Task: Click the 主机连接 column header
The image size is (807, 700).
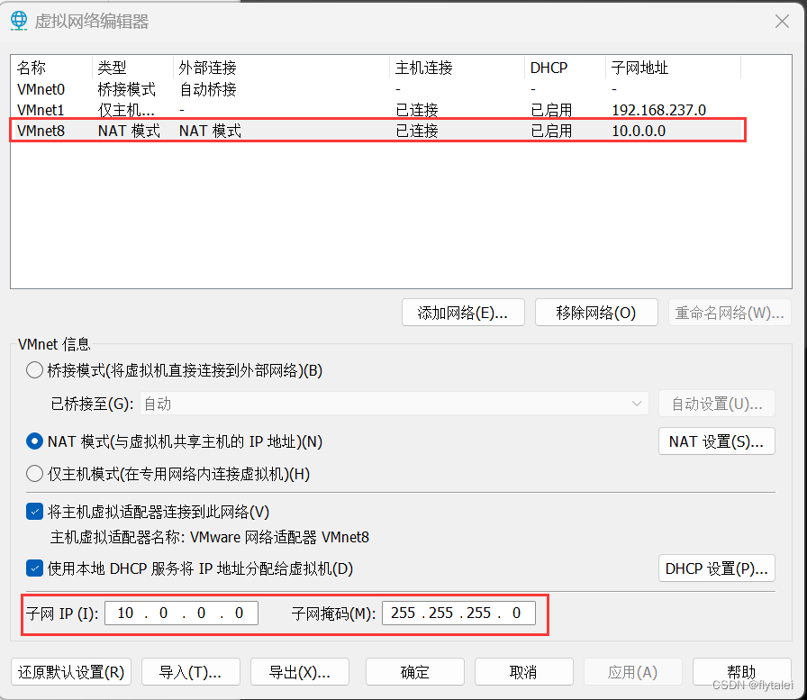Action: [x=457, y=68]
